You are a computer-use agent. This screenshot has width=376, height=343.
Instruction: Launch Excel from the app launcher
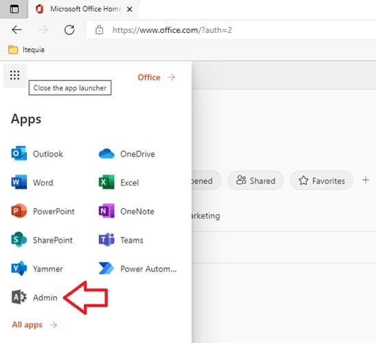pyautogui.click(x=119, y=183)
